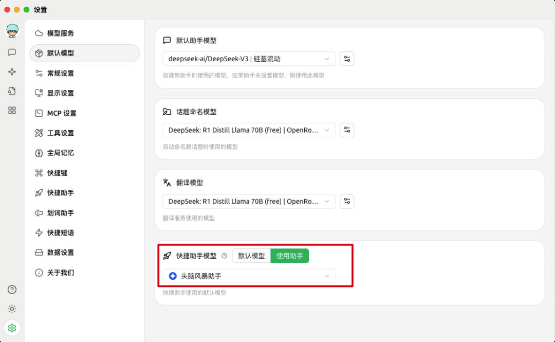Click the 默认助手模型 section title
The height and width of the screenshot is (342, 555).
coord(196,41)
